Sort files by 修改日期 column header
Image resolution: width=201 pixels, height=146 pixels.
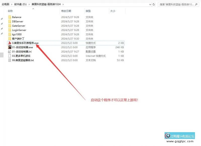point(66,11)
